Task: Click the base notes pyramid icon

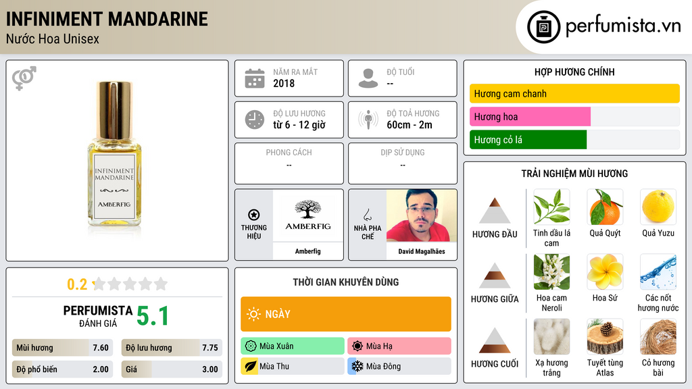Action: (x=495, y=340)
